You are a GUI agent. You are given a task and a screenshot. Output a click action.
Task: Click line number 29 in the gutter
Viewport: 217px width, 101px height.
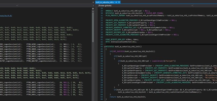pos(102,11)
